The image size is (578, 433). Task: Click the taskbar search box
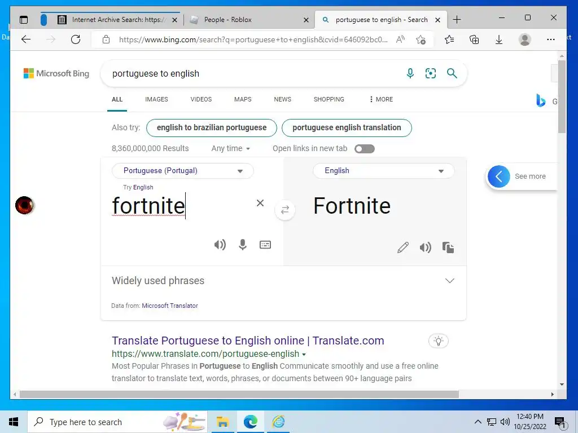(x=117, y=422)
